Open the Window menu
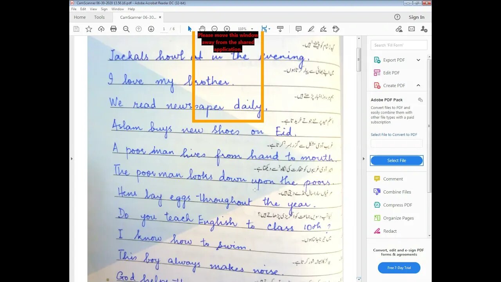The width and height of the screenshot is (501, 282). (117, 9)
